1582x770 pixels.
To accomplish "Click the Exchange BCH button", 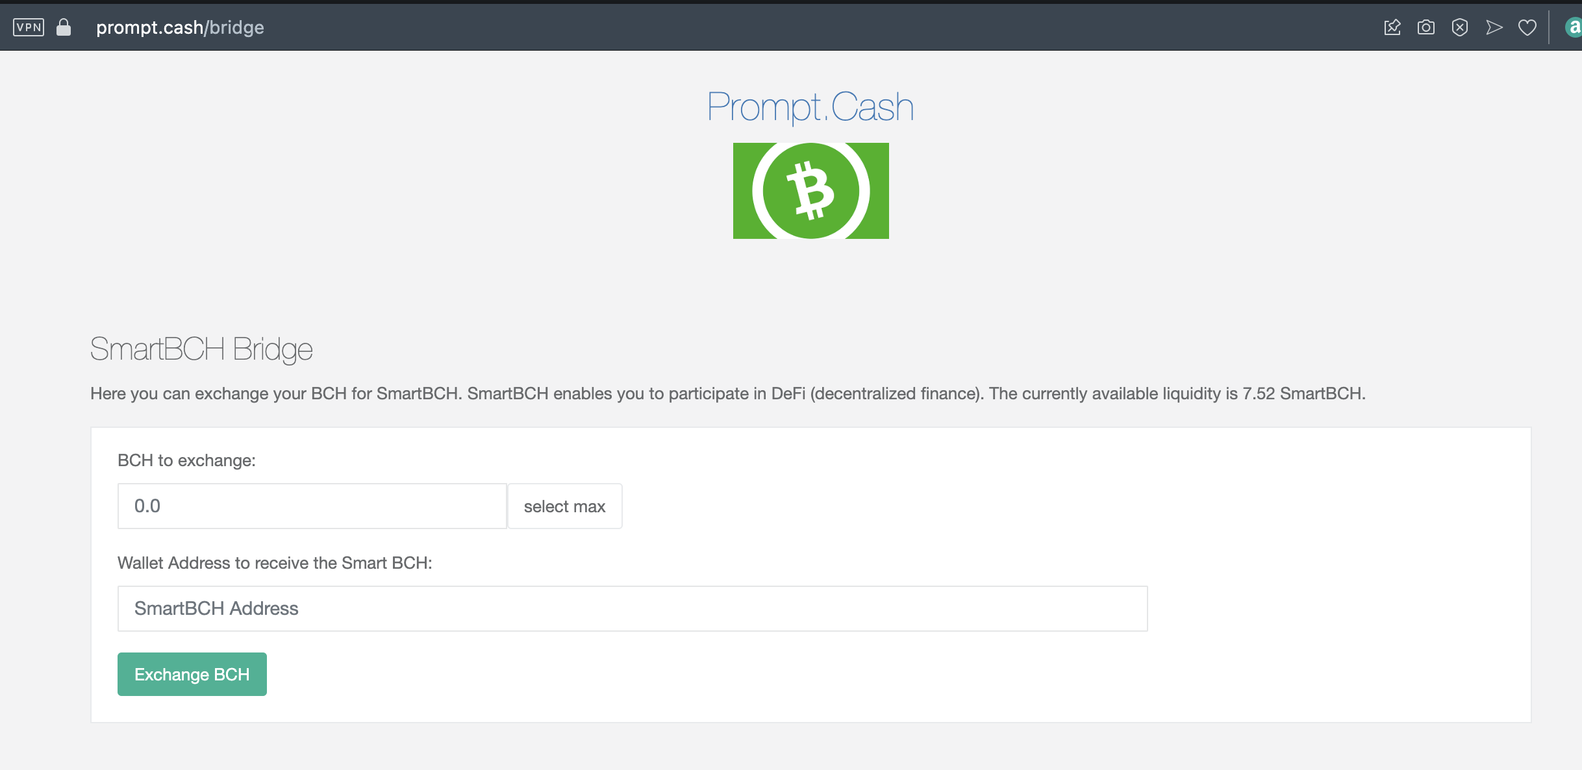I will 192,674.
